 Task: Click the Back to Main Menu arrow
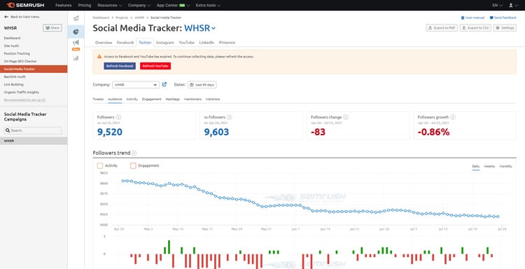pos(6,16)
